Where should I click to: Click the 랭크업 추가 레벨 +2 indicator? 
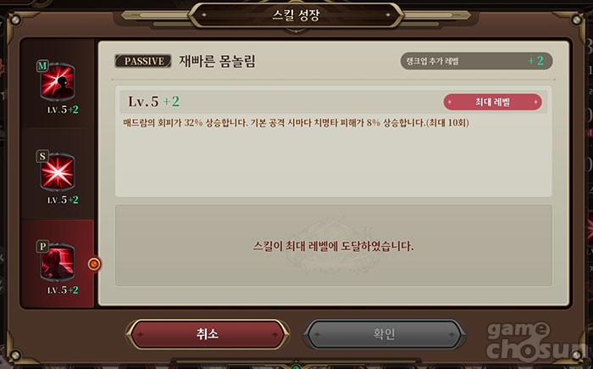click(x=476, y=61)
